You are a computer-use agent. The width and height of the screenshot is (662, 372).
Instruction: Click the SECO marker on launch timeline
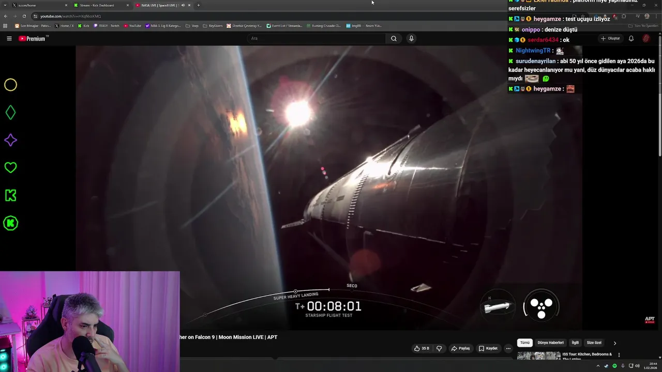tap(352, 286)
